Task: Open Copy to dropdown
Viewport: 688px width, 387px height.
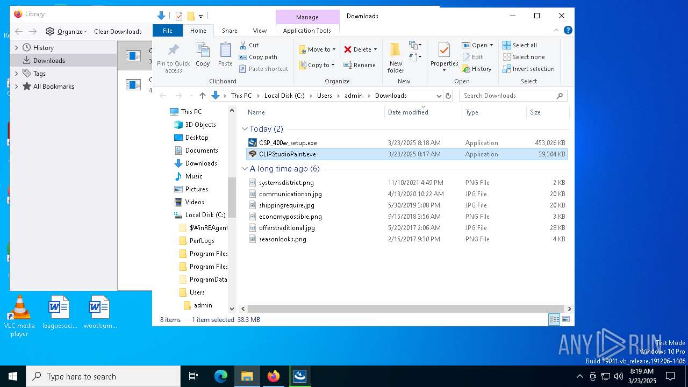Action: pos(317,65)
